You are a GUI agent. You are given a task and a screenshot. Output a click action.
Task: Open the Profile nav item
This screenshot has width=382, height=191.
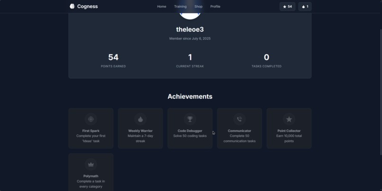click(x=215, y=7)
